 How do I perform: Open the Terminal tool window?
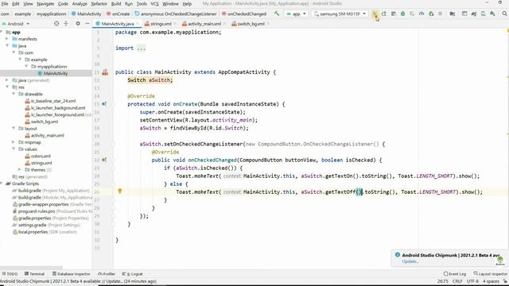tap(34, 274)
